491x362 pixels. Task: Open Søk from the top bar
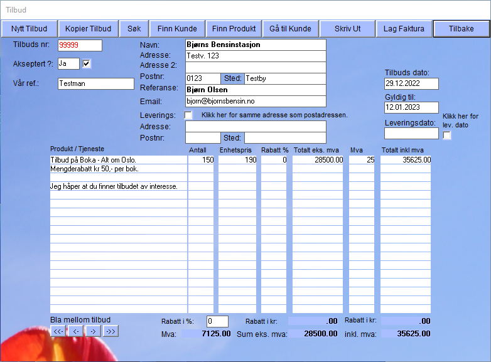(x=134, y=29)
